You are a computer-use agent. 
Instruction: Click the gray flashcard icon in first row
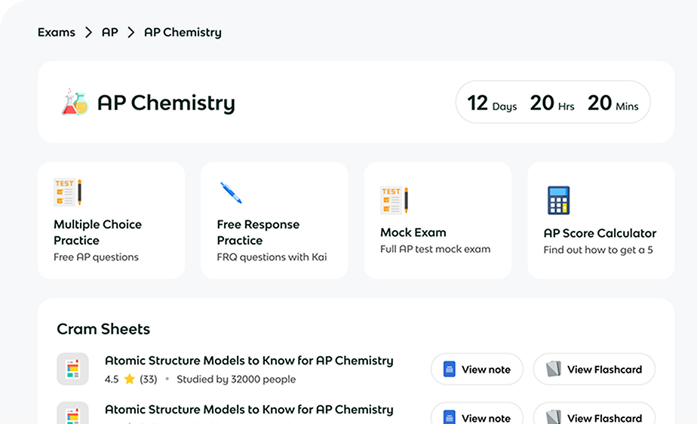point(554,369)
